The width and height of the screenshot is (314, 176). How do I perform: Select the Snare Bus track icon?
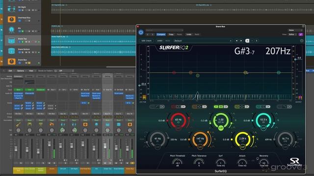(11, 61)
